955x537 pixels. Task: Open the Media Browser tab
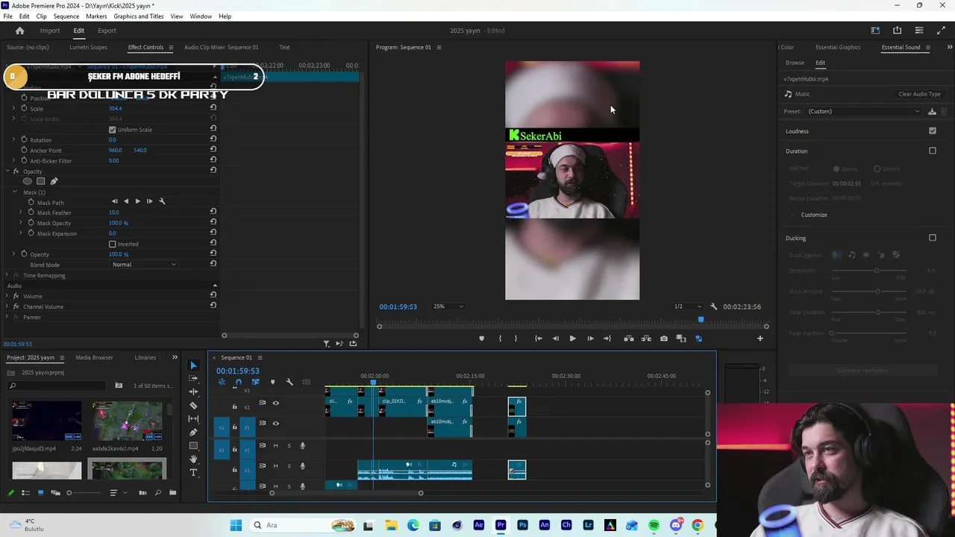click(x=94, y=357)
